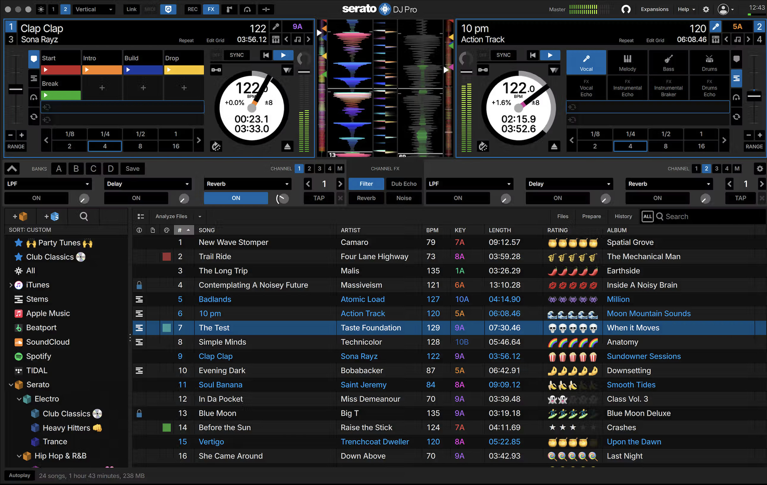Click the headphone icon in top bar
Image resolution: width=767 pixels, height=485 pixels.
(626, 9)
